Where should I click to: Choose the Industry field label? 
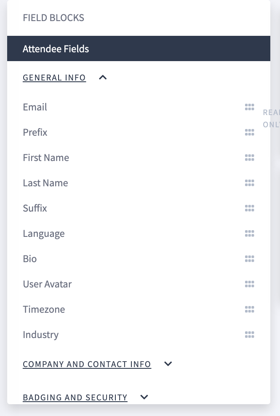pyautogui.click(x=40, y=335)
